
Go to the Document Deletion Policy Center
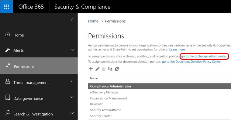pos(192,62)
